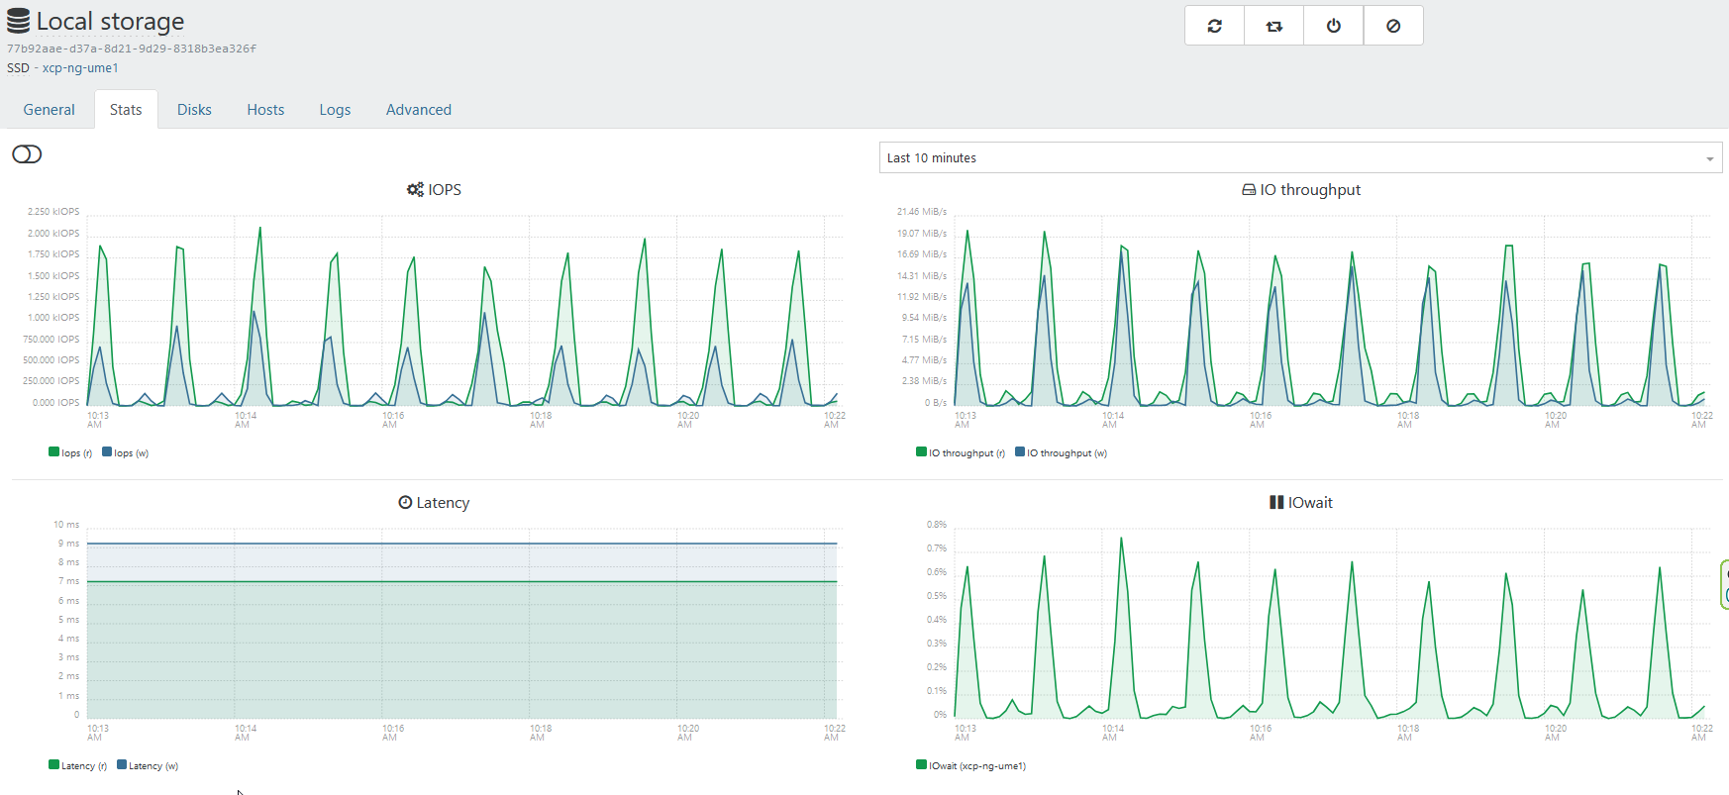Toggle IO throughput (r) legend entry
The image size is (1729, 795).
[961, 452]
